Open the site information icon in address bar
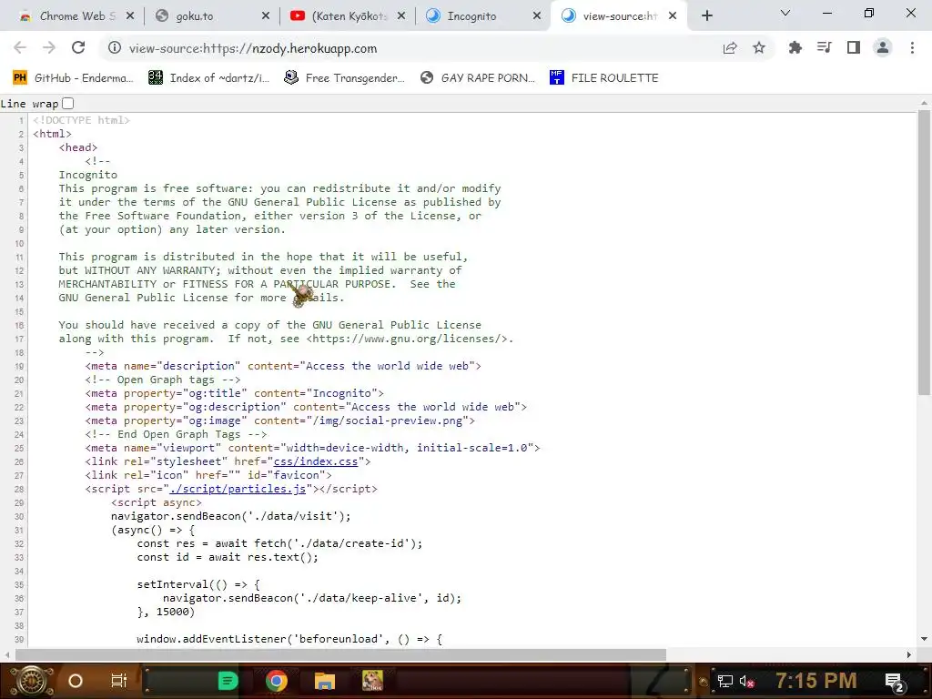This screenshot has width=932, height=699. pyautogui.click(x=114, y=48)
